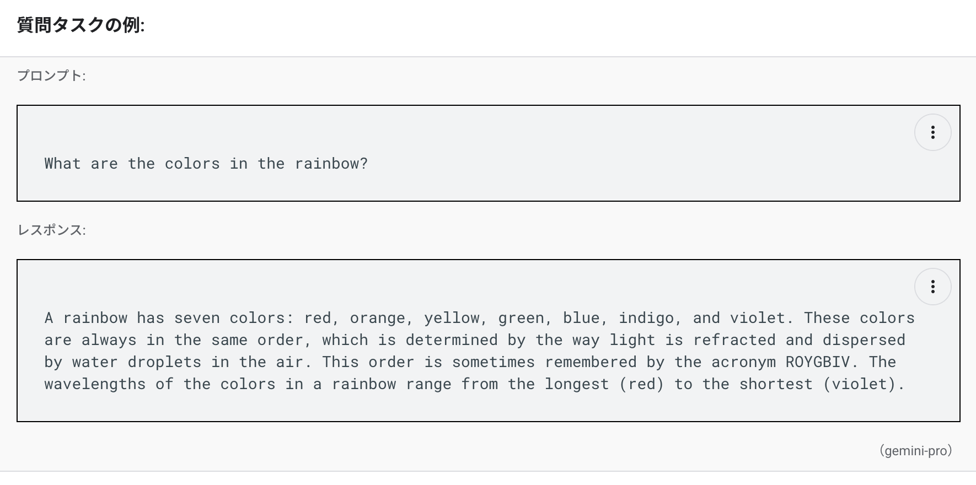Screen dimensions: 976x485
Task: Click the word "acronym" in the response
Action: pos(743,362)
